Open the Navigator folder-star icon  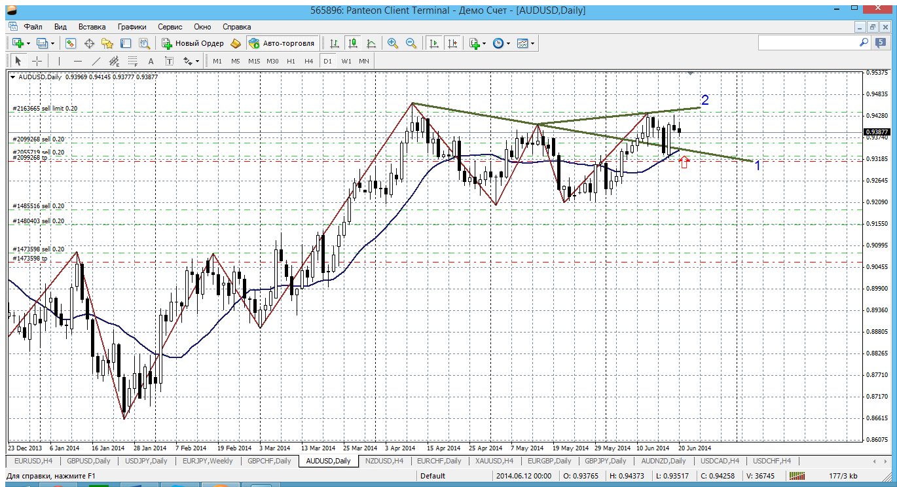[x=107, y=43]
